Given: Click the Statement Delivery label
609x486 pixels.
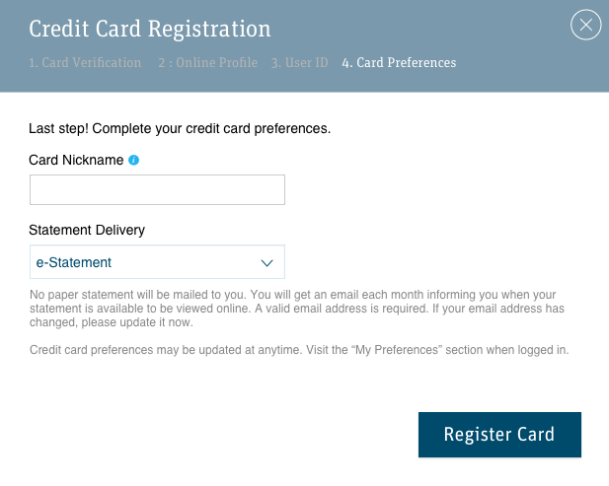Looking at the screenshot, I should point(87,231).
